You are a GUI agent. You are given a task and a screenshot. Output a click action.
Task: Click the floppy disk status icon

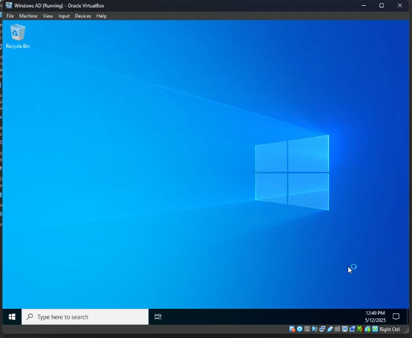point(307,329)
